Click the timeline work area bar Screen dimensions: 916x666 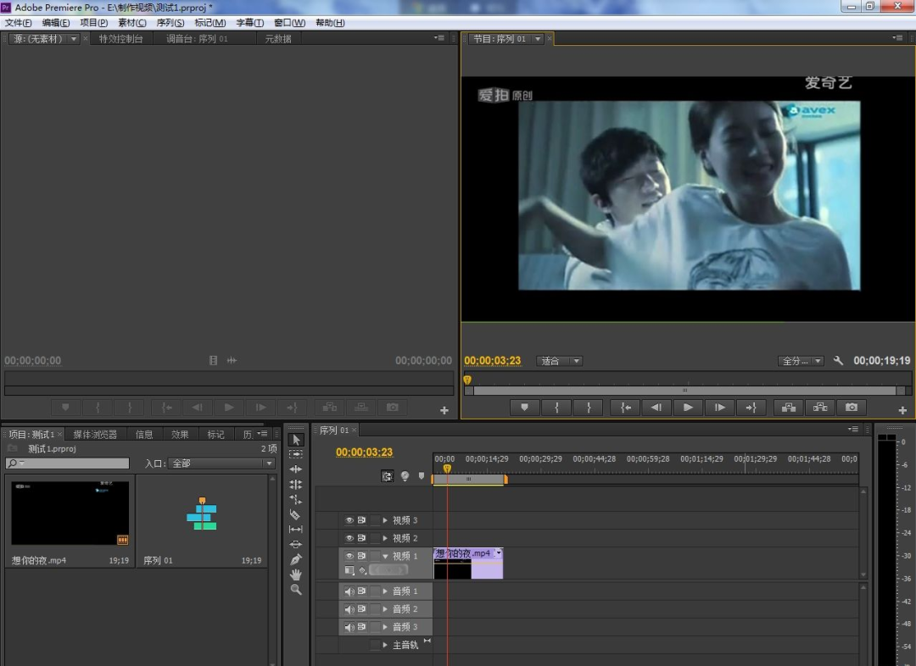pyautogui.click(x=468, y=480)
